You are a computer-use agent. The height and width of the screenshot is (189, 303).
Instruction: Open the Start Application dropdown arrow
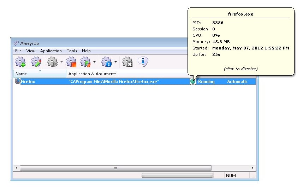pyautogui.click(x=61, y=62)
